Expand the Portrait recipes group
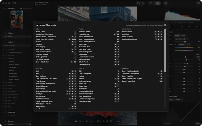Screen dimensions: 202x126 3,83
